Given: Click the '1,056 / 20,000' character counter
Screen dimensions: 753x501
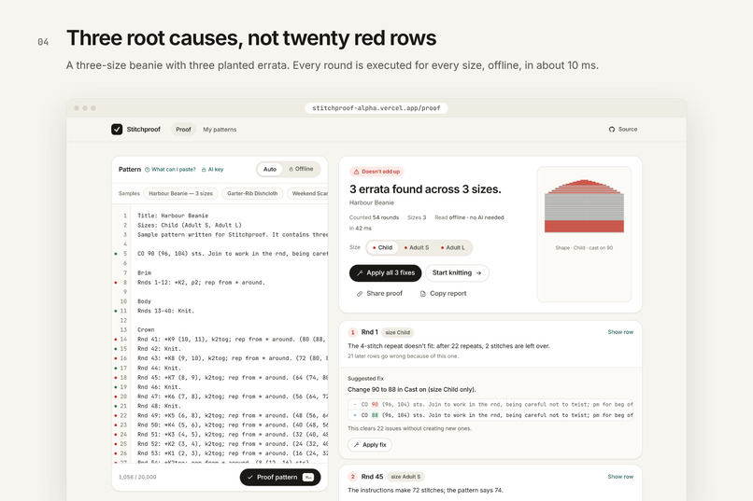Looking at the screenshot, I should pyautogui.click(x=137, y=477).
